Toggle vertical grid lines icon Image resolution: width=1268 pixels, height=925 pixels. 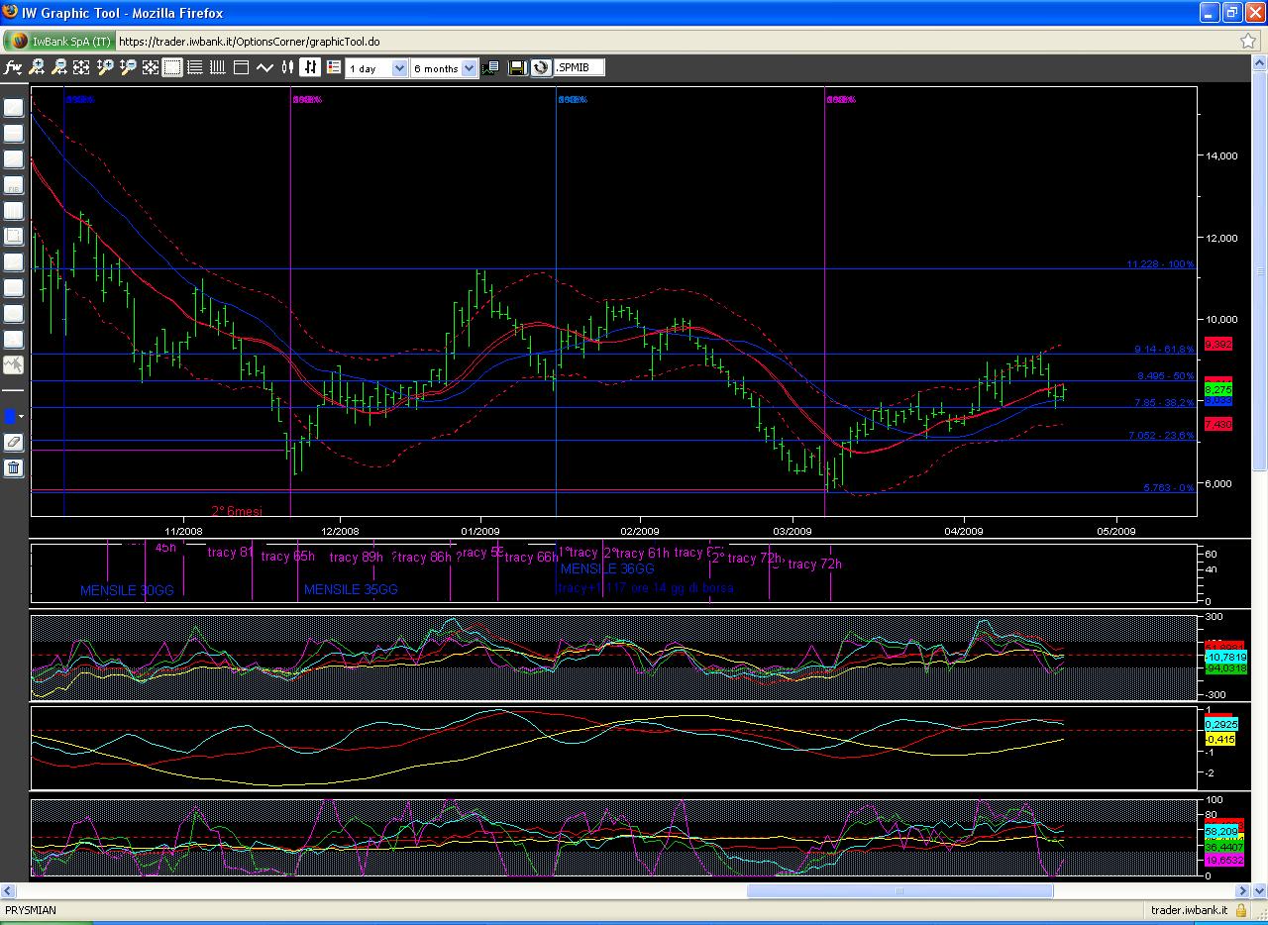coord(218,67)
